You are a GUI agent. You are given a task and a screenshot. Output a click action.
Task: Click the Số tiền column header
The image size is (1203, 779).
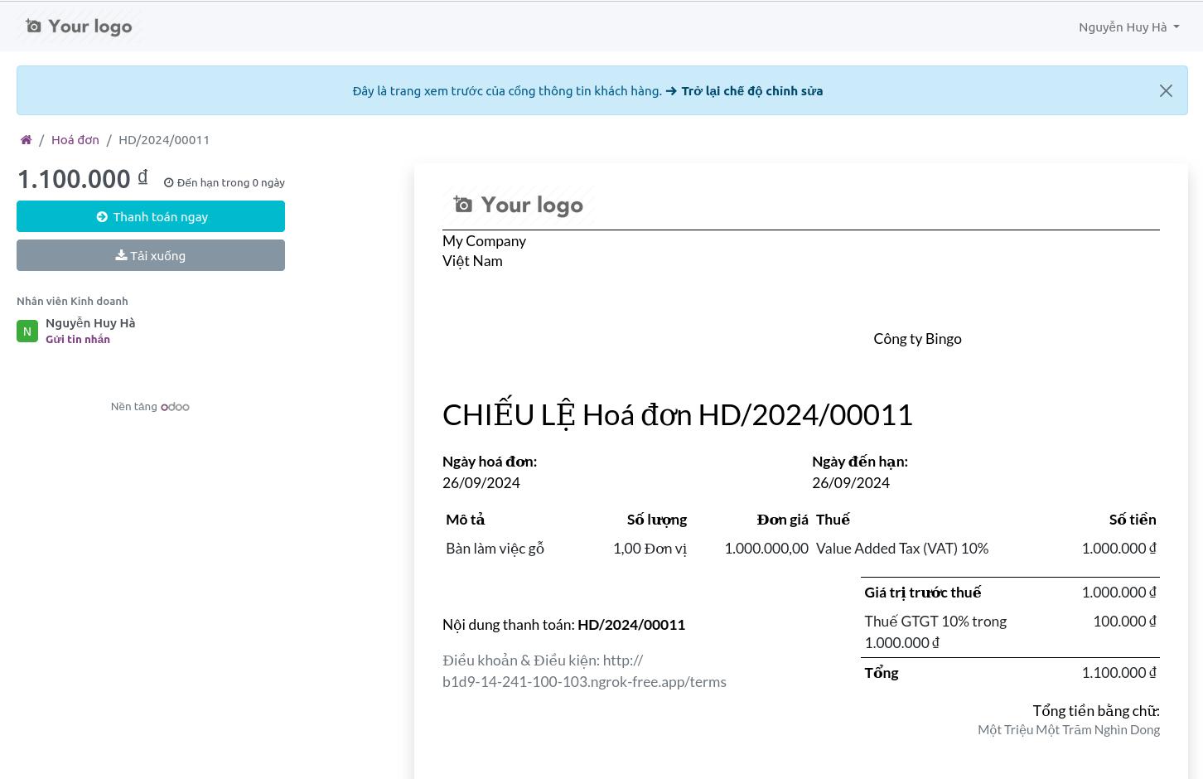click(x=1133, y=520)
